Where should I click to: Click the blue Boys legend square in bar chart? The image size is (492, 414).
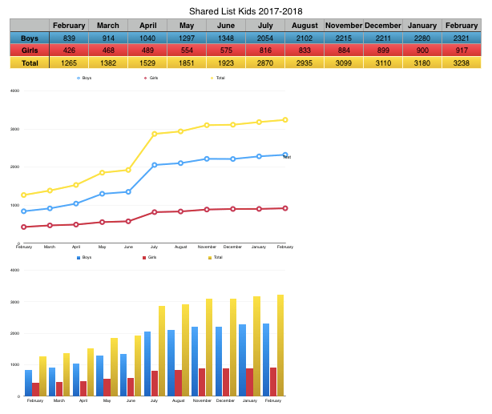(x=79, y=258)
